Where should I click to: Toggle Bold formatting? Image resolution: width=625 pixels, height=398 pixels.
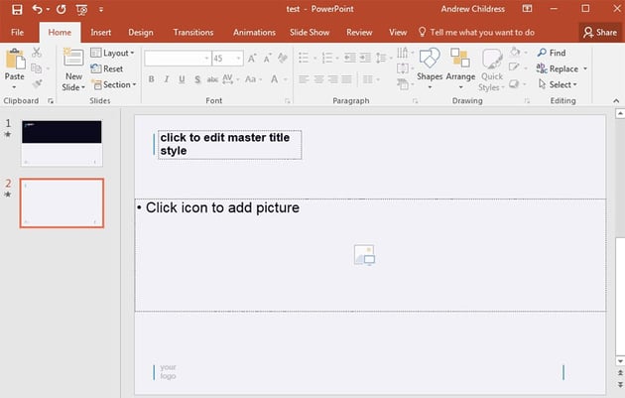point(151,79)
